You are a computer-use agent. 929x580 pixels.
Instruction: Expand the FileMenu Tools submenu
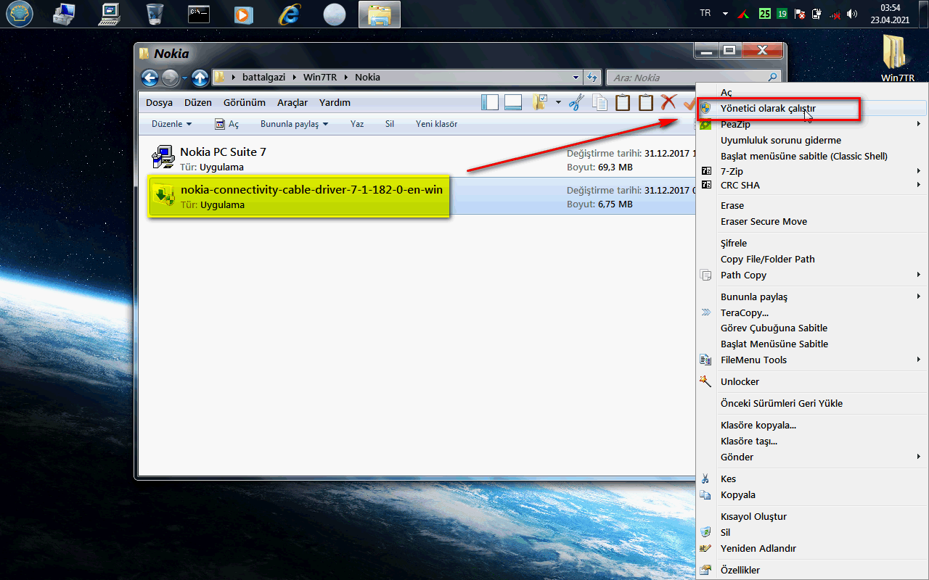[811, 360]
